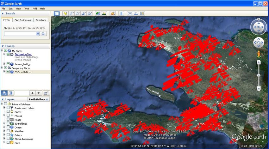Screen dimensions: 269x149
Task: Add a path from the toolbar
Action: click(x=77, y=14)
